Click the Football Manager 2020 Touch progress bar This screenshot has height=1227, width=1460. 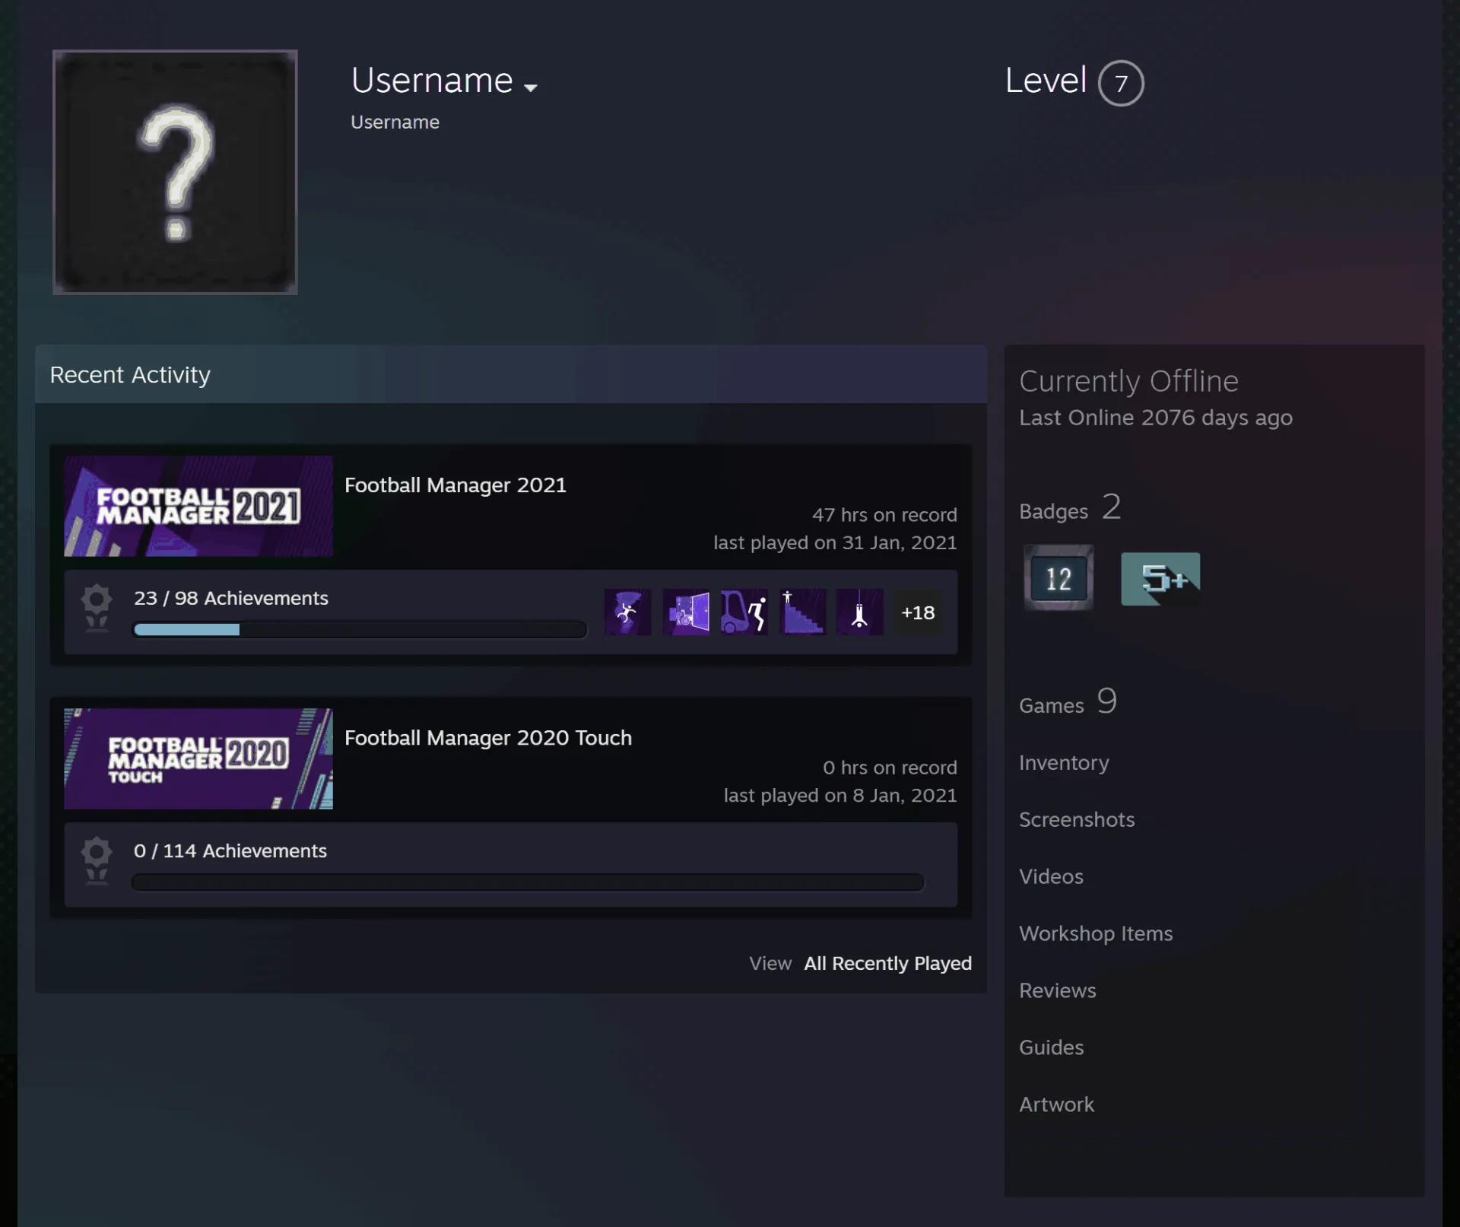point(528,882)
